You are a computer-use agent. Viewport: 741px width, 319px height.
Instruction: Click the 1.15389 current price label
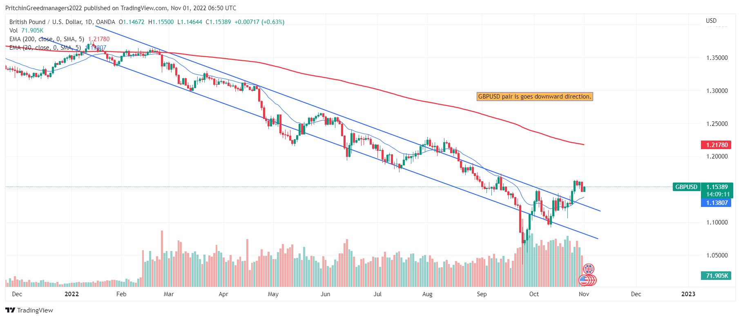717,187
